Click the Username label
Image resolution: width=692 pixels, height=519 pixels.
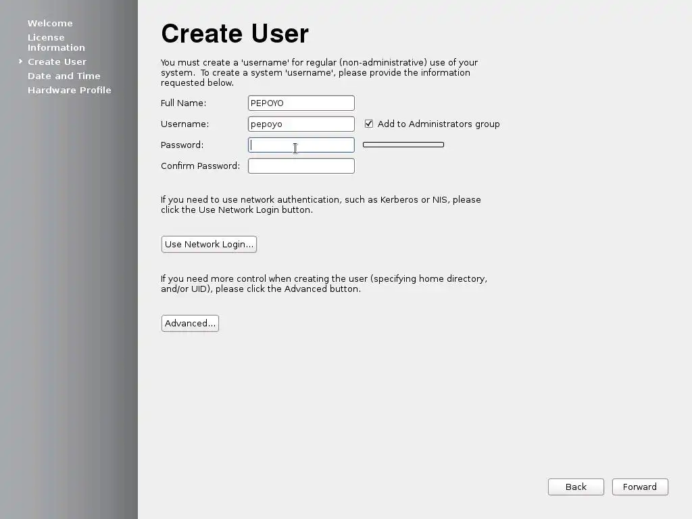pos(185,124)
